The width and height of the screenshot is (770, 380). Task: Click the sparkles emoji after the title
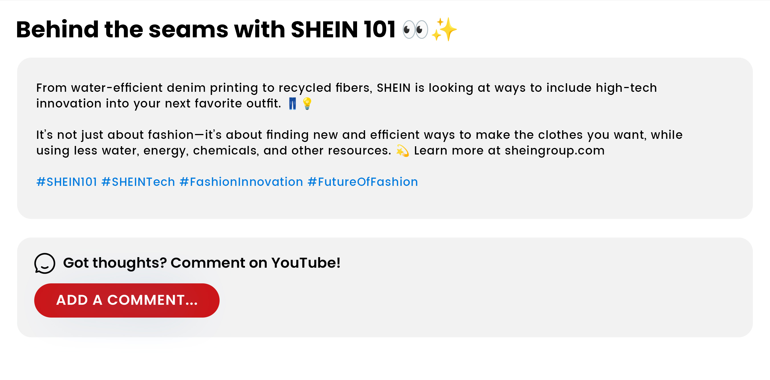(444, 29)
